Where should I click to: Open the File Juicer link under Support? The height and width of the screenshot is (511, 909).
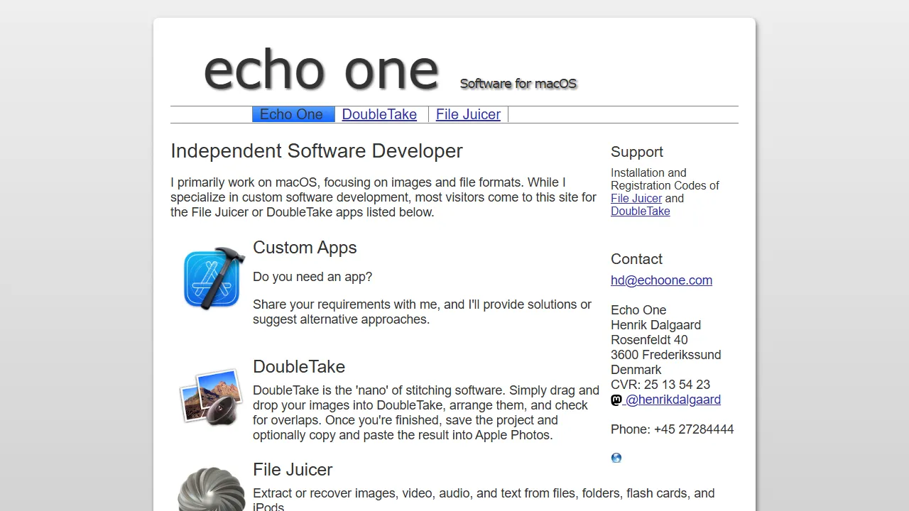[x=636, y=198]
